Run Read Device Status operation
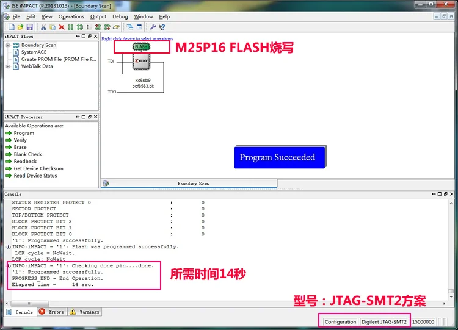 pos(35,176)
